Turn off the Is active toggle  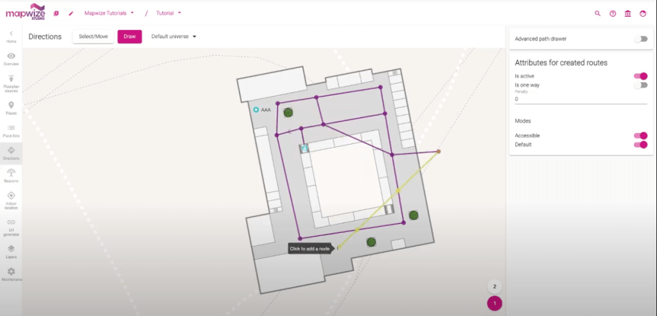pos(640,76)
